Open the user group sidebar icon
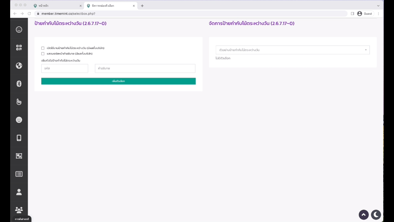Image resolution: width=394 pixels, height=222 pixels. pos(19,210)
